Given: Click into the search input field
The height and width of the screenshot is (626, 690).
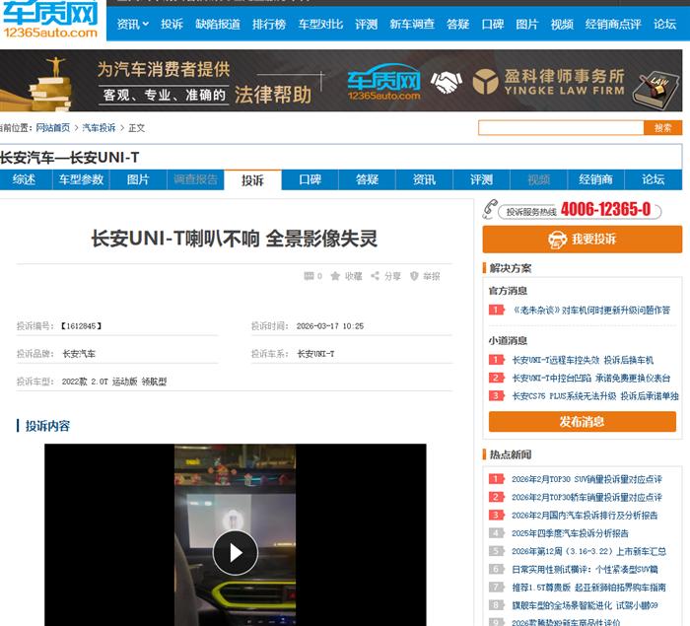Looking at the screenshot, I should 560,128.
